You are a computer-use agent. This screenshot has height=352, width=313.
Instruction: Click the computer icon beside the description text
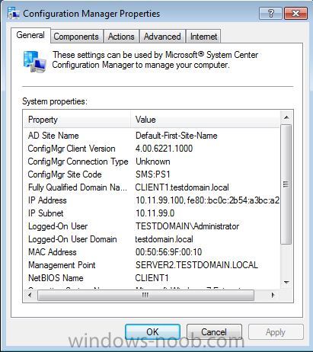(35, 61)
